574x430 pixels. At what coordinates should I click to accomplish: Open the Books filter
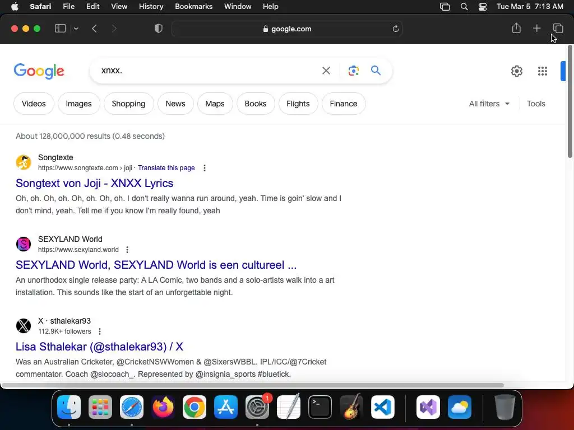click(256, 104)
